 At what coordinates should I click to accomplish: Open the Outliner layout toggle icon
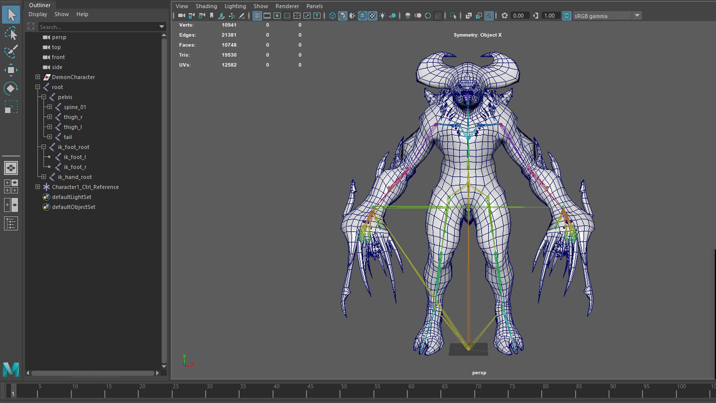pos(11,224)
